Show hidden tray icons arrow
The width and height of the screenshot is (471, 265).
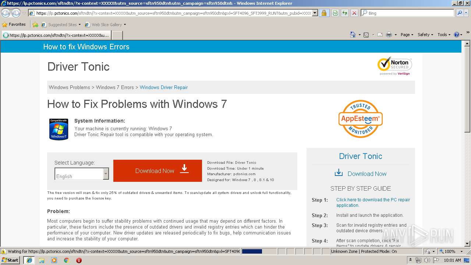pos(411,260)
